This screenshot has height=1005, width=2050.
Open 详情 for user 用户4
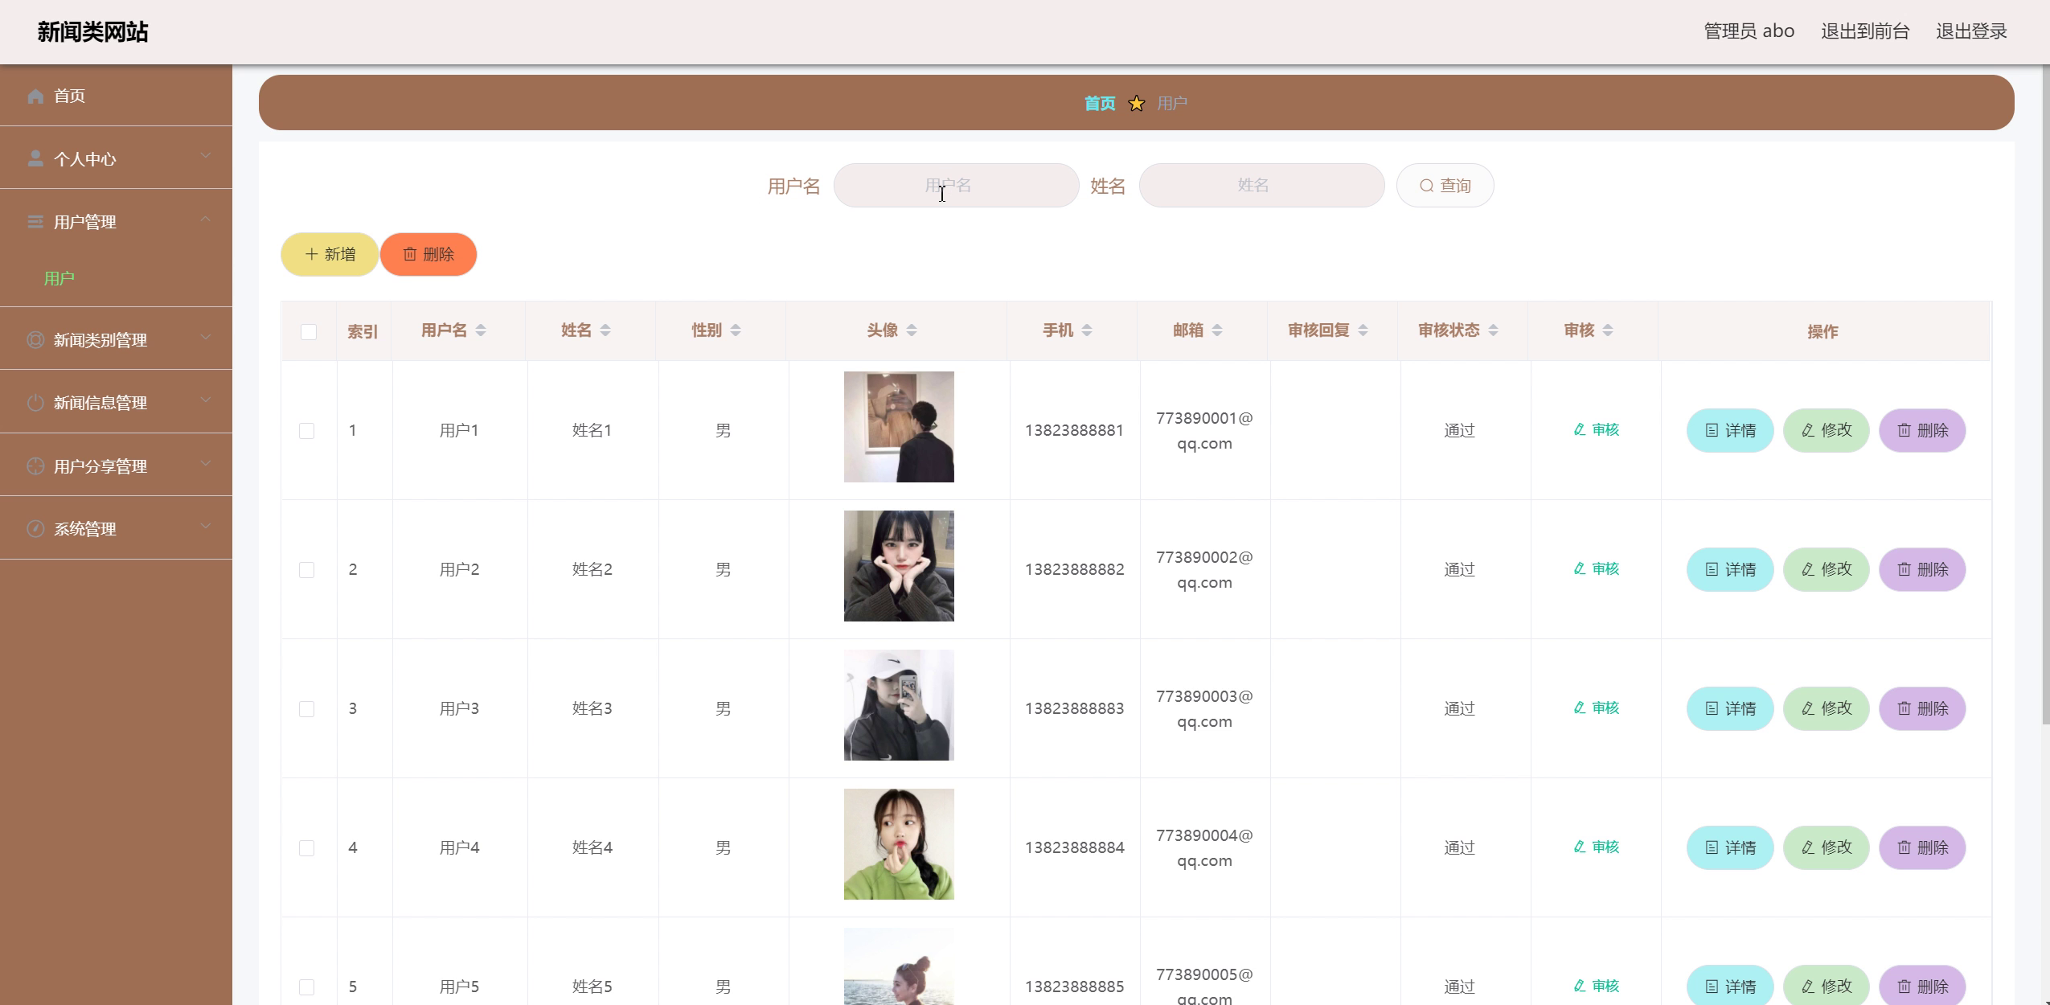1730,848
